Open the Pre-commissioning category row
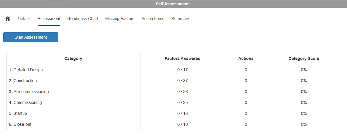347x137 pixels. (x=29, y=92)
